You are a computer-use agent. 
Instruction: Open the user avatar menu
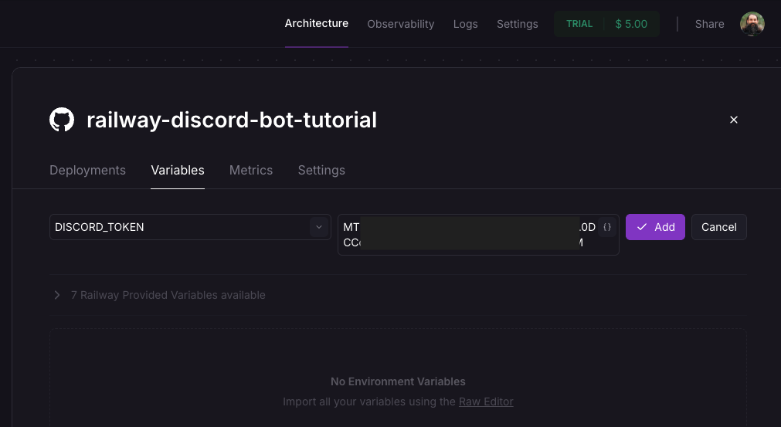coord(752,24)
